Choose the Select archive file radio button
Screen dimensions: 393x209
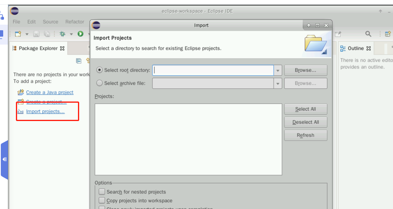99,83
